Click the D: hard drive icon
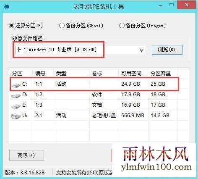The width and height of the screenshot is (198, 179). pyautogui.click(x=16, y=95)
